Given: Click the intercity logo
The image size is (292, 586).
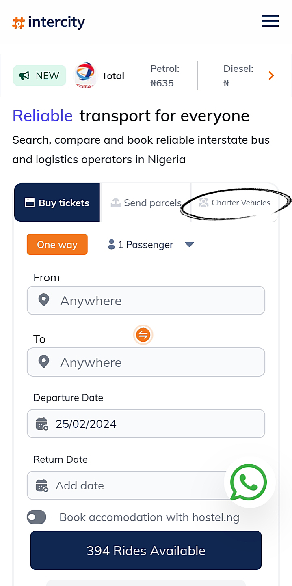Looking at the screenshot, I should coord(49,22).
